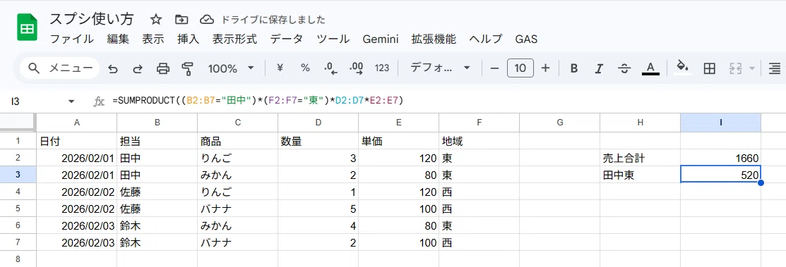Click the document title スプシ使い方
This screenshot has height=267, width=786.
pos(92,19)
